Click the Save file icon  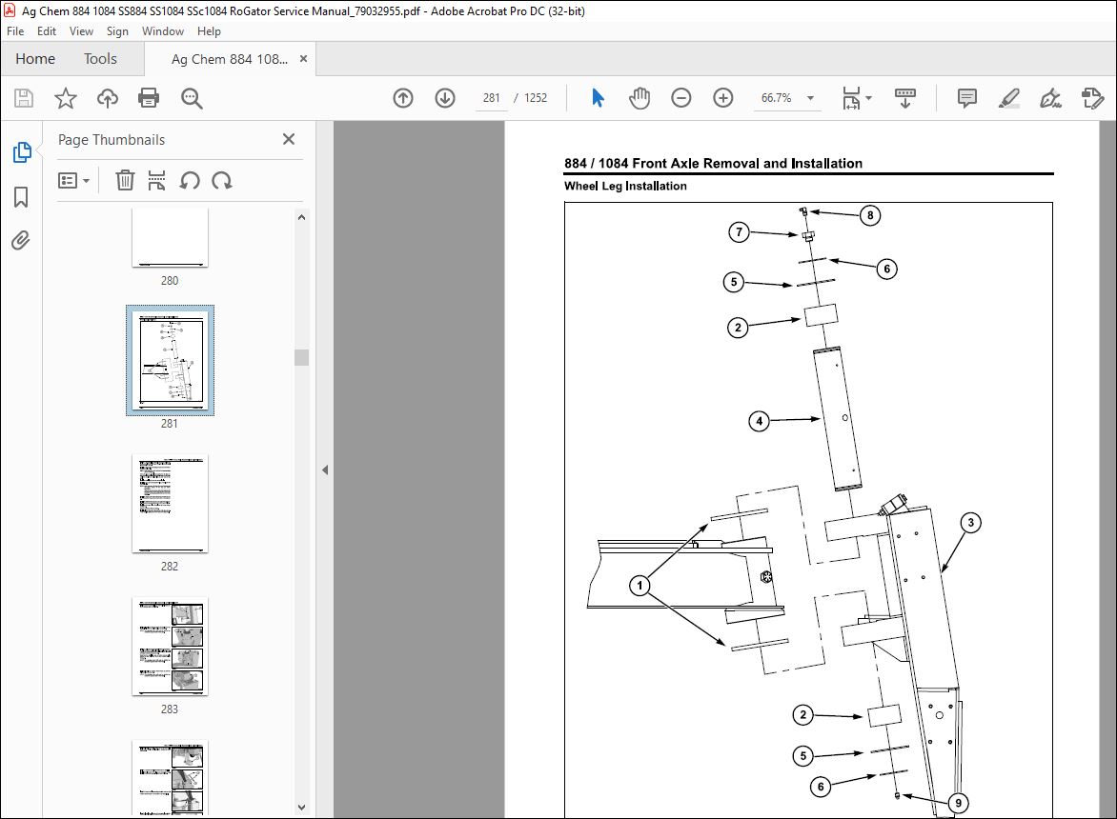24,98
